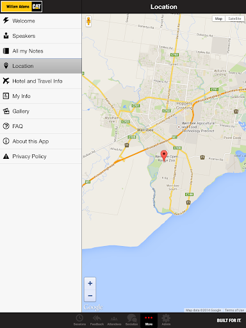Click the Google logo on map
The image size is (246, 328).
click(x=93, y=307)
